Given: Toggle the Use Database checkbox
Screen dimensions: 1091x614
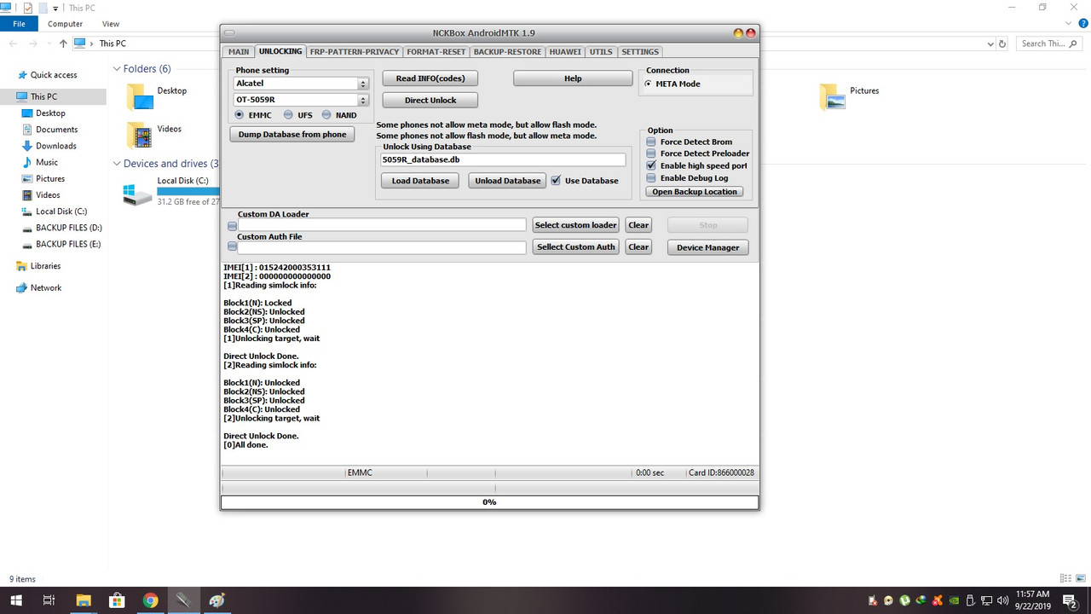Looking at the screenshot, I should 557,181.
